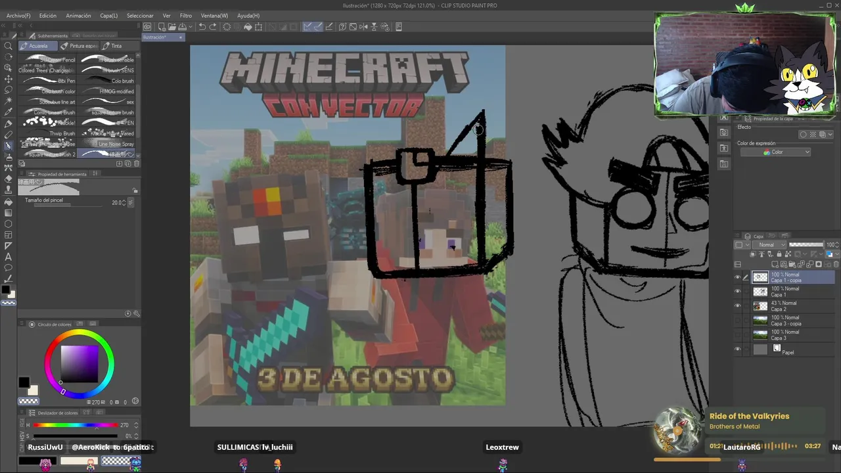Open Ayuda(H) menu
Screen dimensions: 841x473
point(248,16)
